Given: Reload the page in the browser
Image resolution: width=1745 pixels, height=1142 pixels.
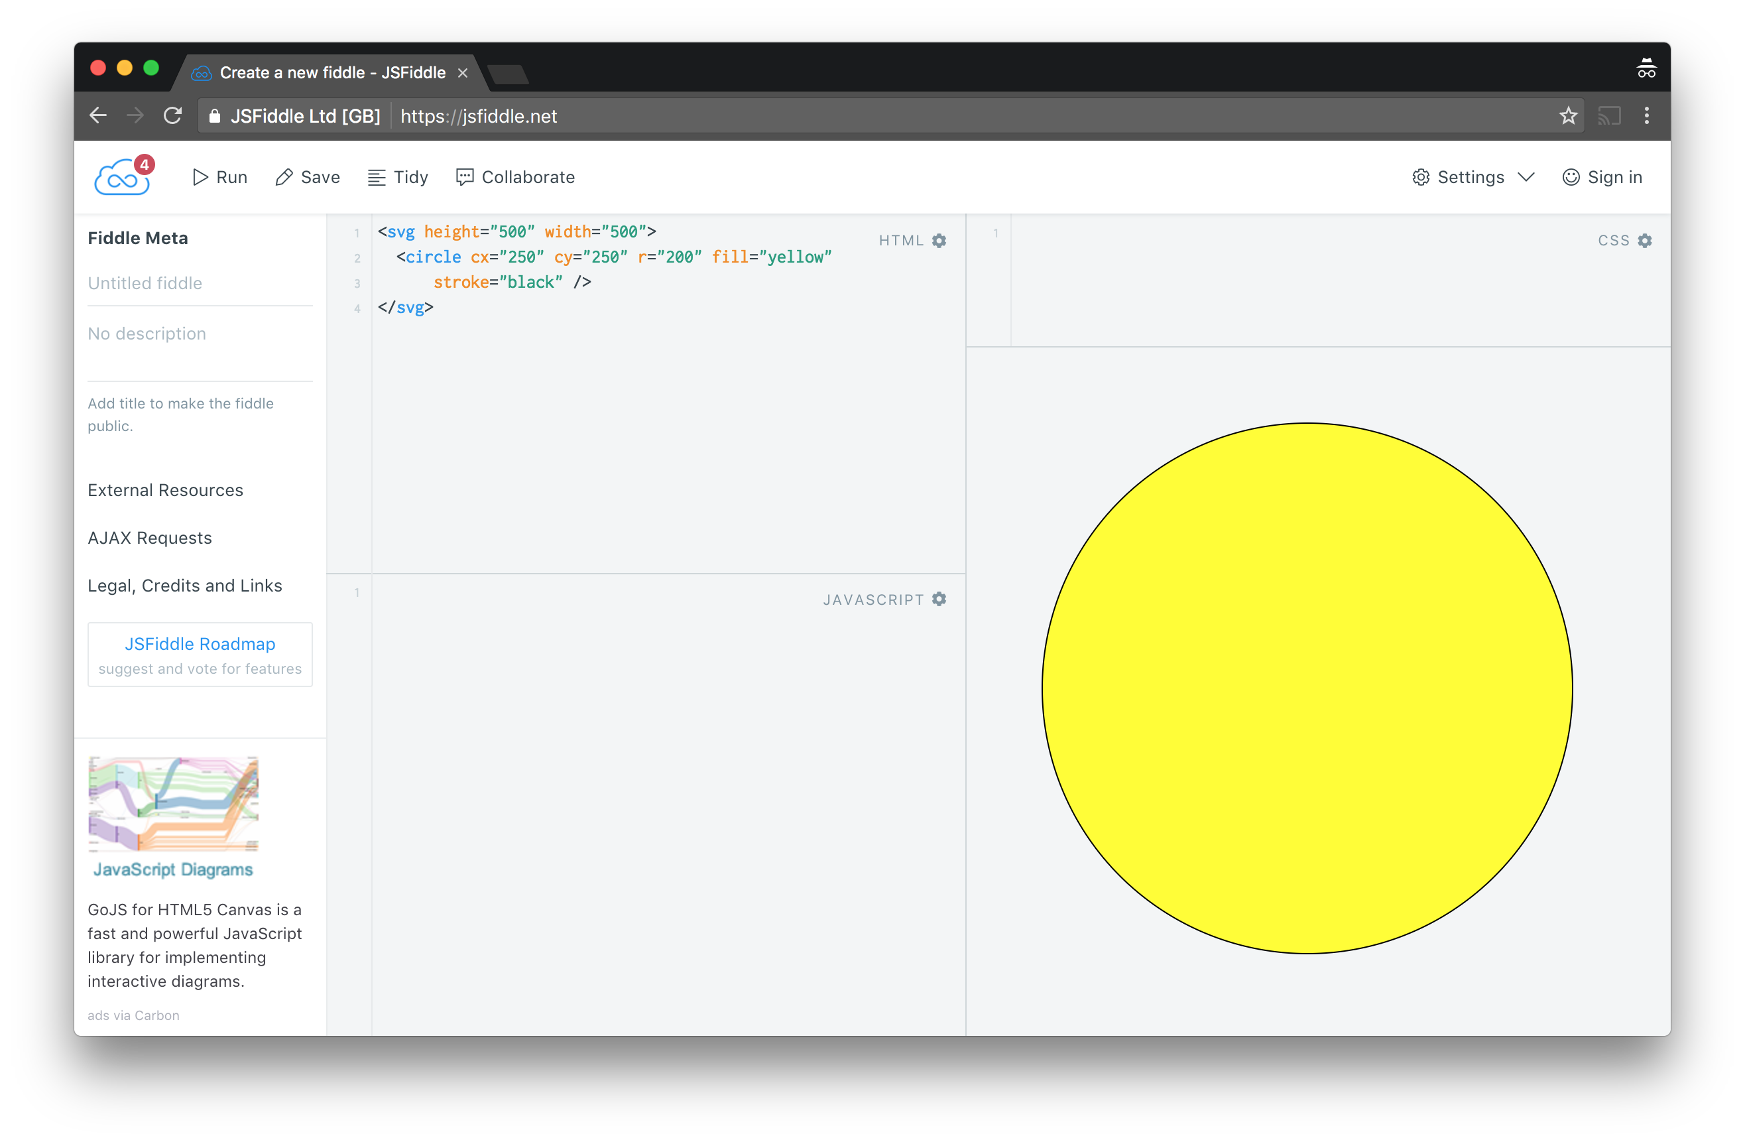Looking at the screenshot, I should click(x=172, y=116).
